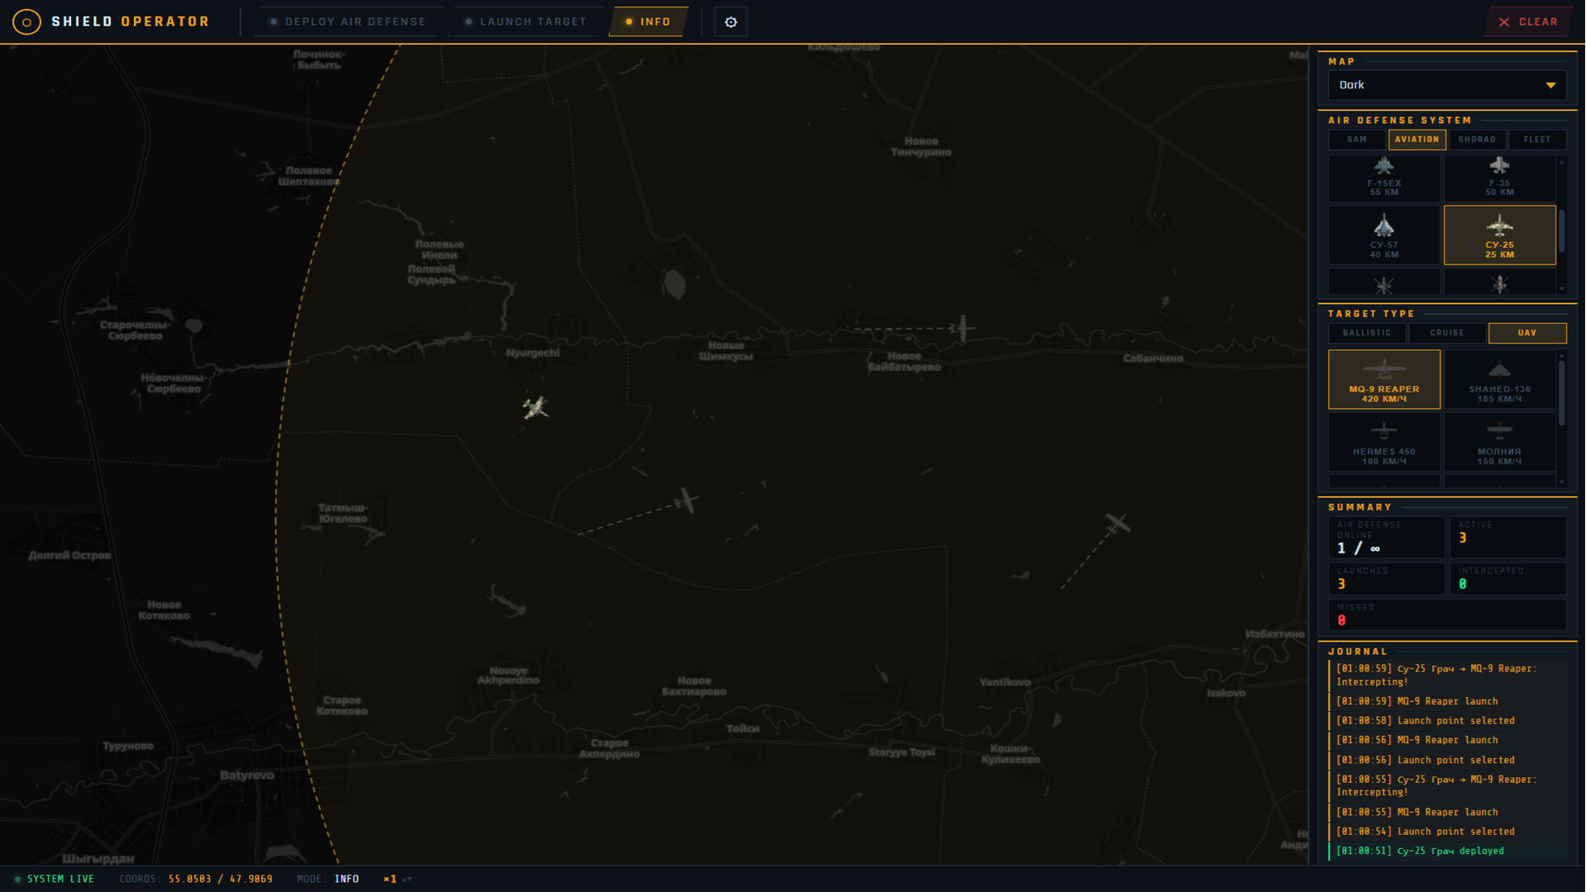Pick the Shahed-136 target card

click(x=1499, y=380)
